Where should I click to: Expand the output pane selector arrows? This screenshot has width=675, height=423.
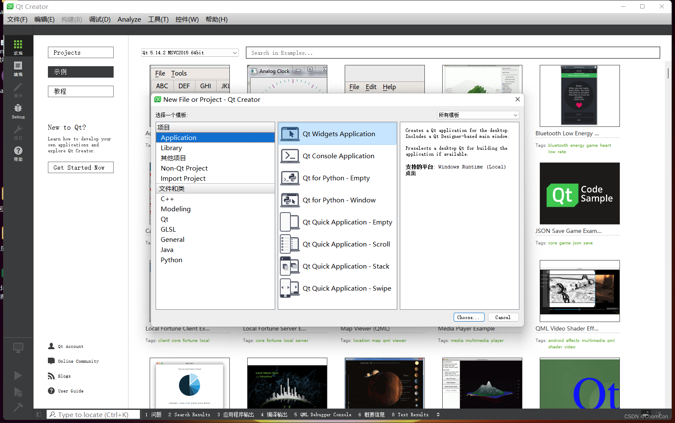tap(438, 415)
